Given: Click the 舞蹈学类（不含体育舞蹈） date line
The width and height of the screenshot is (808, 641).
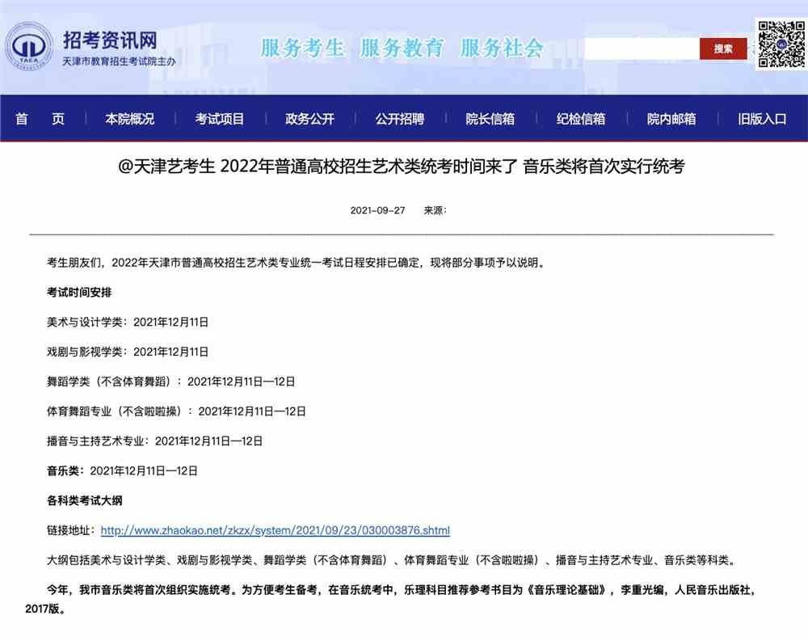Looking at the screenshot, I should click(x=171, y=382).
